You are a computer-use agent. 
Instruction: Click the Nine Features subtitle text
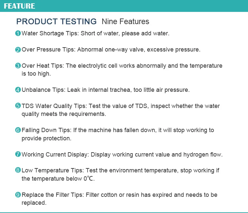[125, 22]
